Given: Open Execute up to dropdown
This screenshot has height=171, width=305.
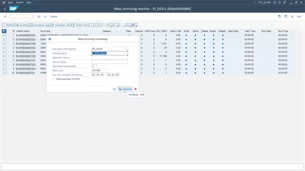Looking at the screenshot, I should pos(126,53).
